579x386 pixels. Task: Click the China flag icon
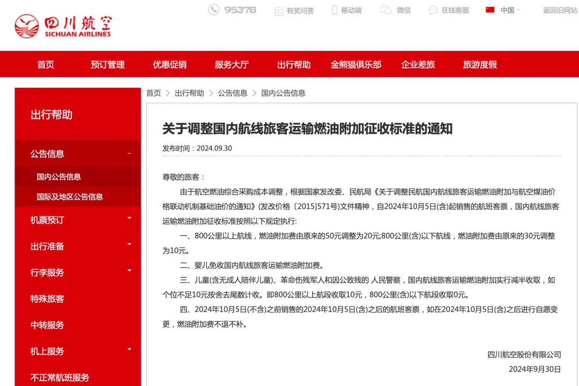pyautogui.click(x=489, y=10)
